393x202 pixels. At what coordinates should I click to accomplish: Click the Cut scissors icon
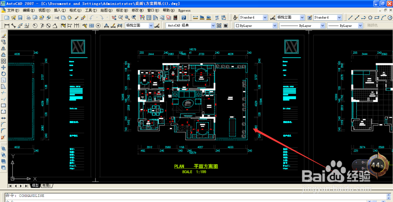57,18
